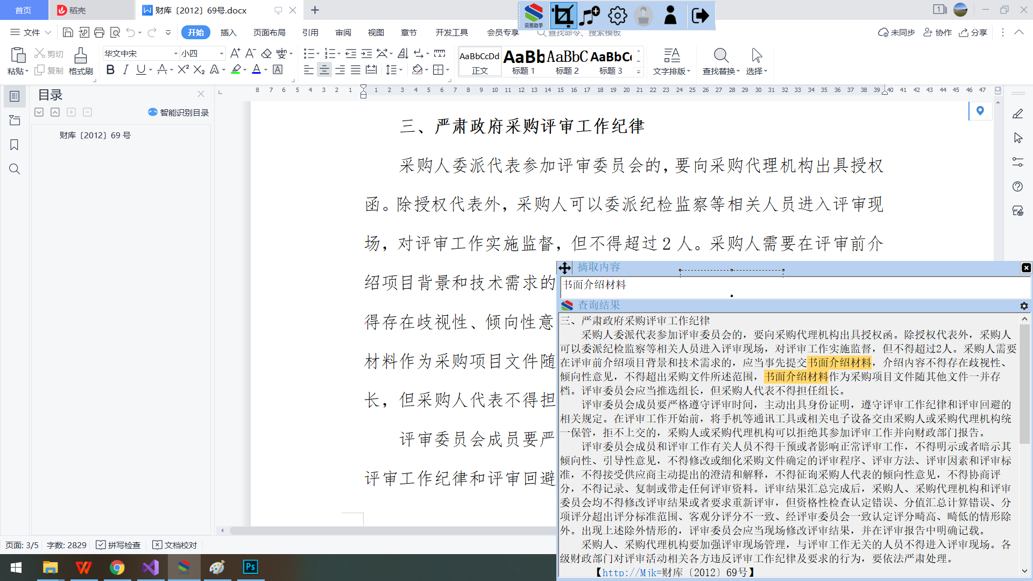Screen dimensions: 1033x581
Task: Apply underline to text
Action: click(140, 69)
